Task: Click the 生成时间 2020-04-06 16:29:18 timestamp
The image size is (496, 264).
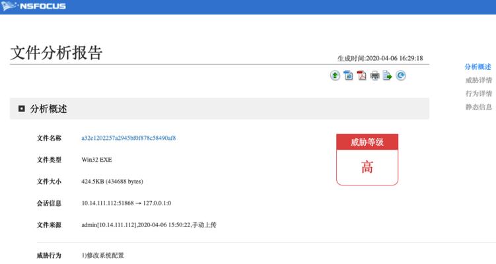Action: point(380,59)
